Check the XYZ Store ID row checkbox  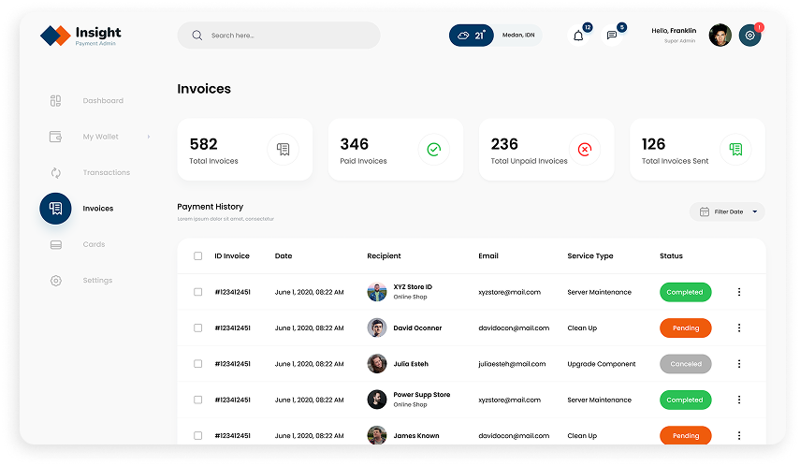[x=198, y=292]
